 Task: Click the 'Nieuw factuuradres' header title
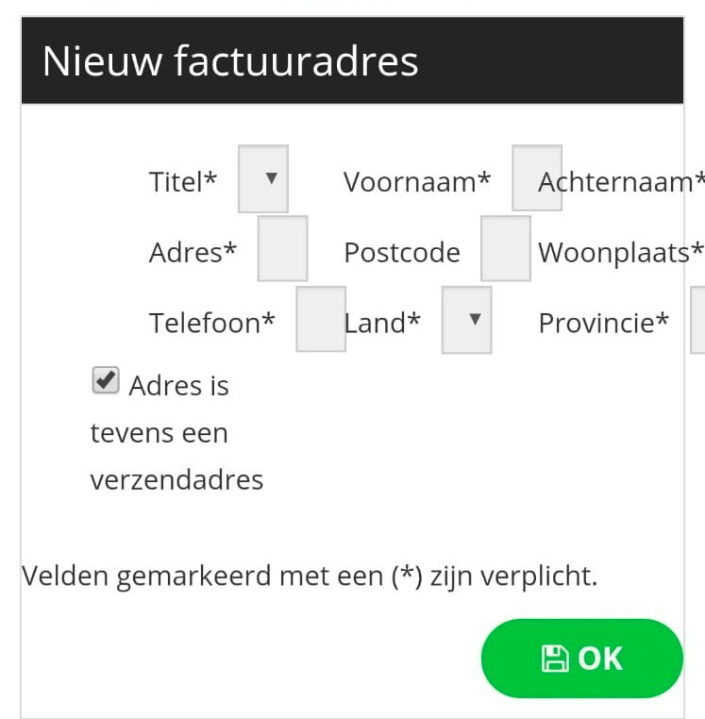point(230,61)
